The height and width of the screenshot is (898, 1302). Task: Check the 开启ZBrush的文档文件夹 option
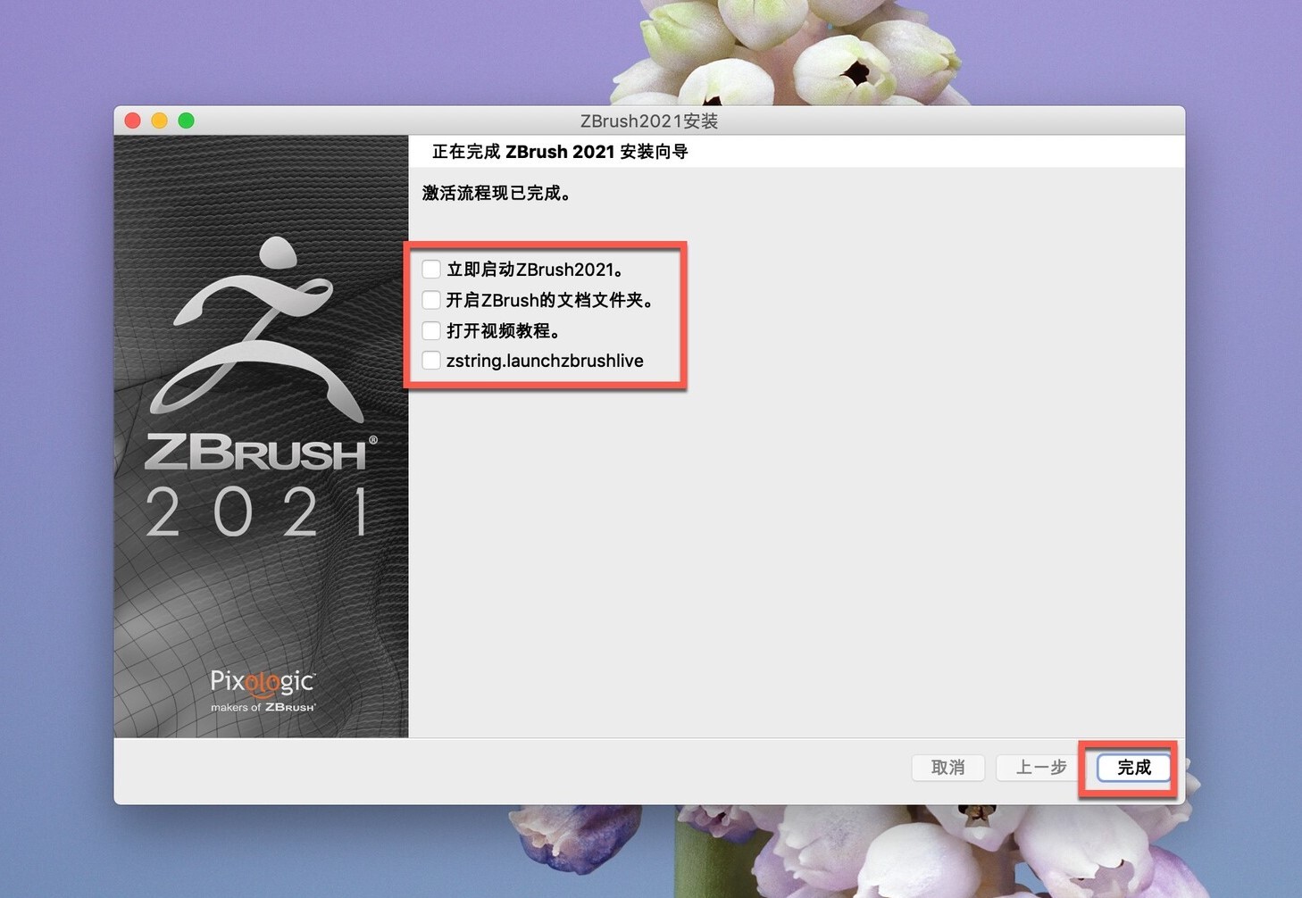tap(431, 300)
